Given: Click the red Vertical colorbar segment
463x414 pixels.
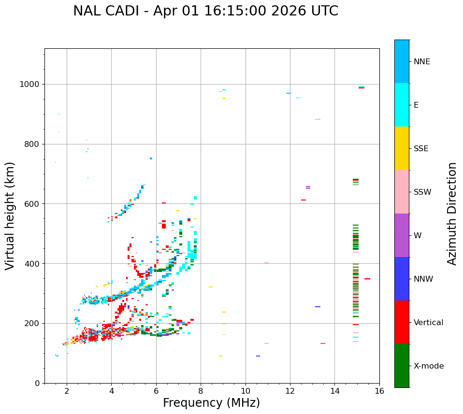Looking at the screenshot, I should [x=402, y=322].
